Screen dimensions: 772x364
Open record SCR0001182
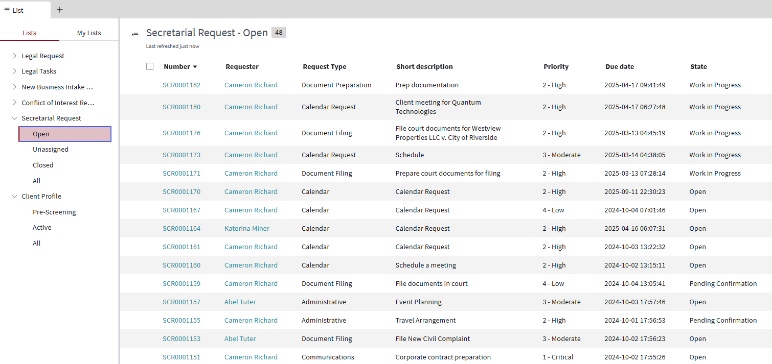point(181,85)
